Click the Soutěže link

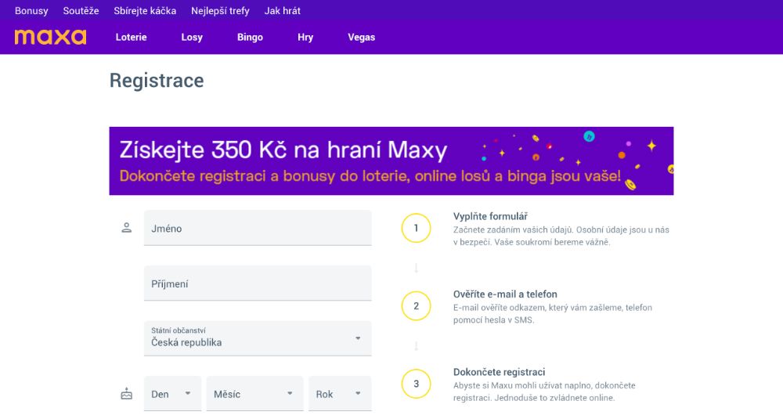pos(81,11)
